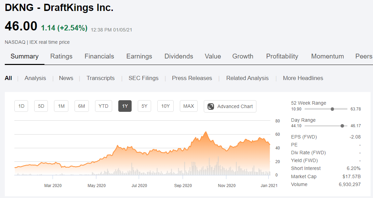View the Value tab
This screenshot has height=198, width=373.
pos(213,56)
